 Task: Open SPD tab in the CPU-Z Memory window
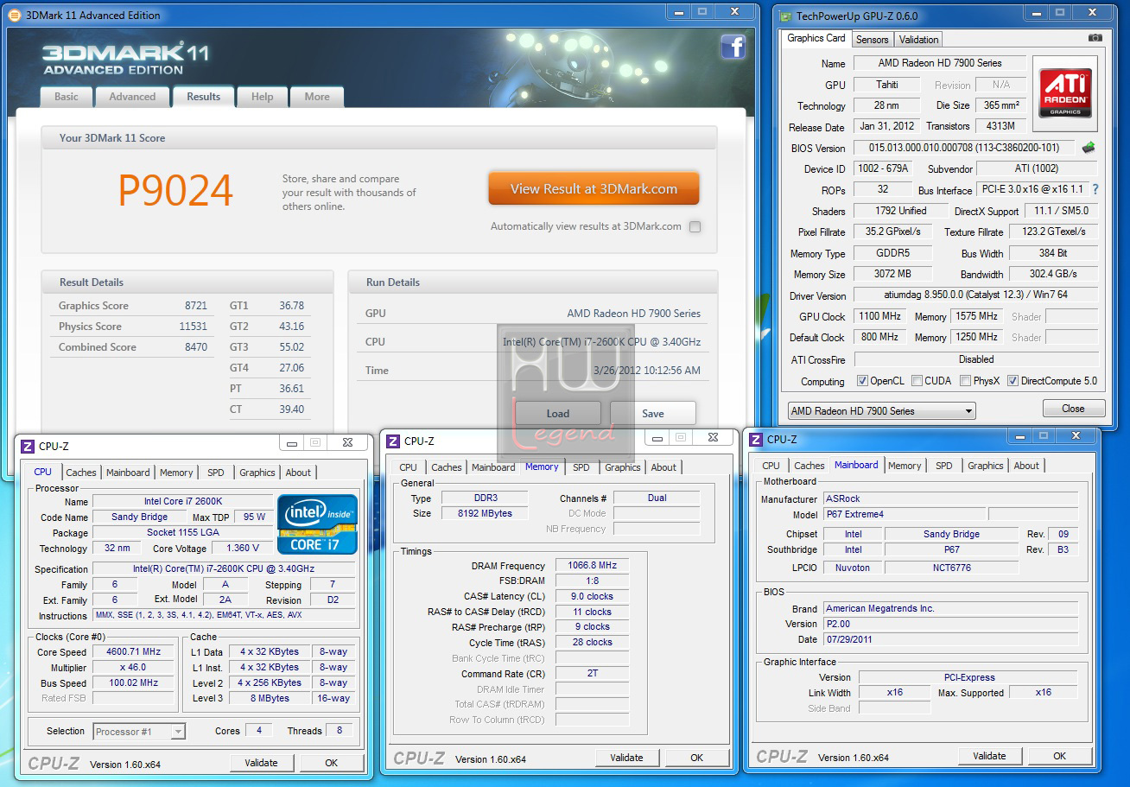(x=581, y=467)
